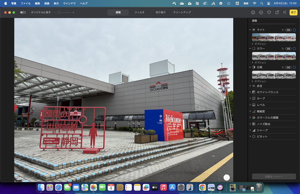Switch to the 切り取り tab
Viewport: 300px width, 194px height.
point(160,12)
